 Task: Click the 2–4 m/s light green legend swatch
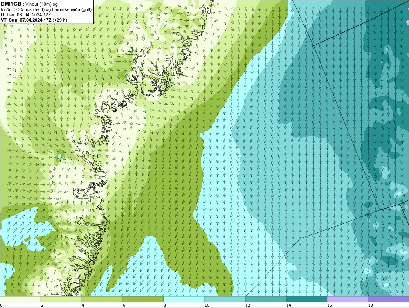pyautogui.click(x=61, y=299)
